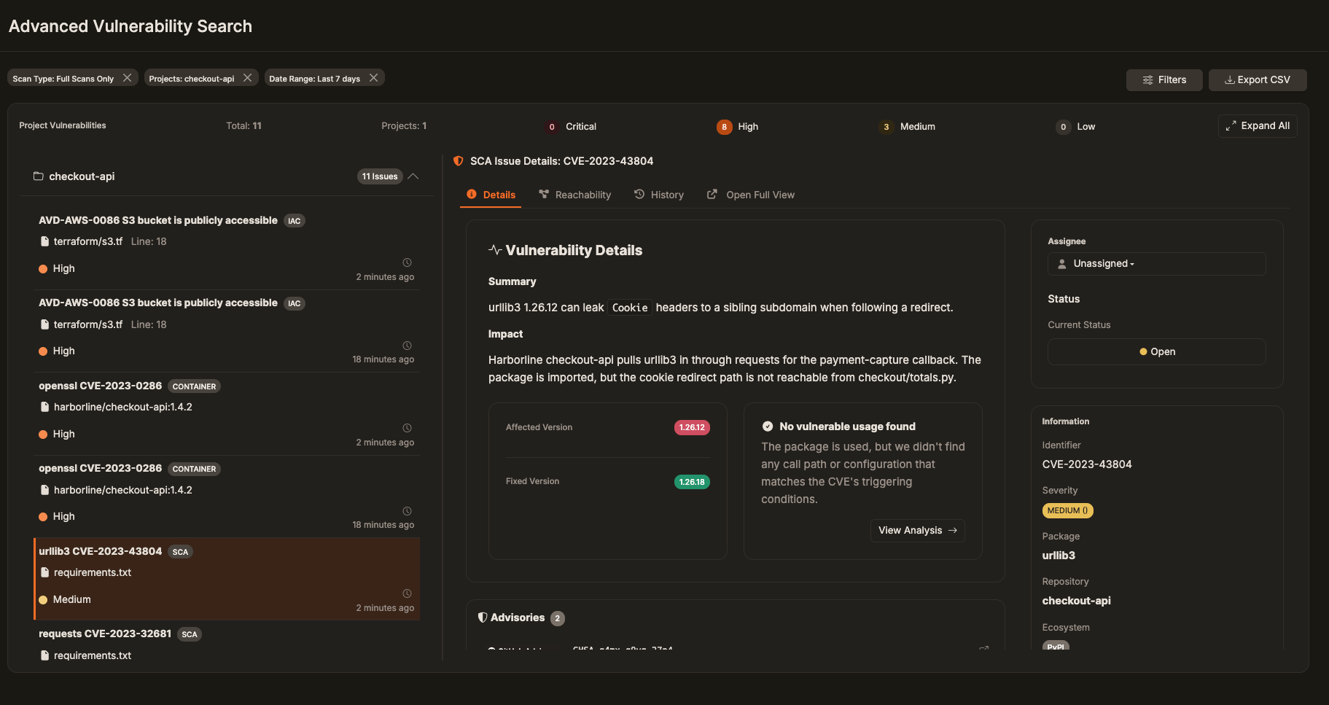Click the clock icon on urllib3 issue
1329x705 pixels.
click(408, 593)
